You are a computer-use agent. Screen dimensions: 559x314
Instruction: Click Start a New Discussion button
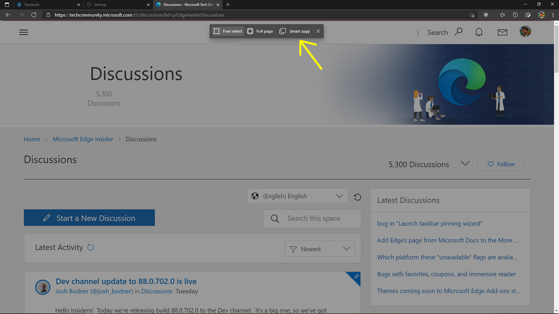(89, 218)
